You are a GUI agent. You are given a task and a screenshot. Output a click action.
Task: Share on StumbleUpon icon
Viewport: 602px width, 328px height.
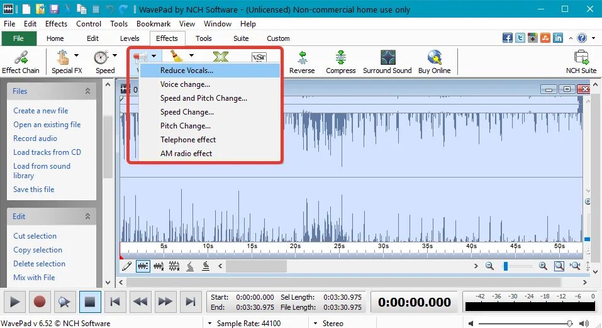point(545,38)
